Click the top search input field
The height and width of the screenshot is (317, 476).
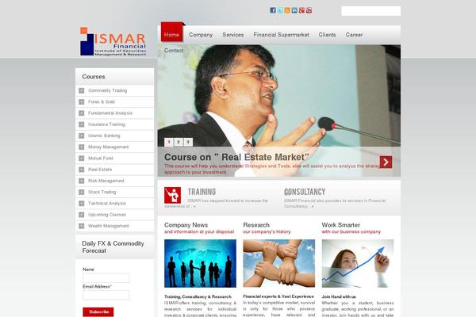371,11
